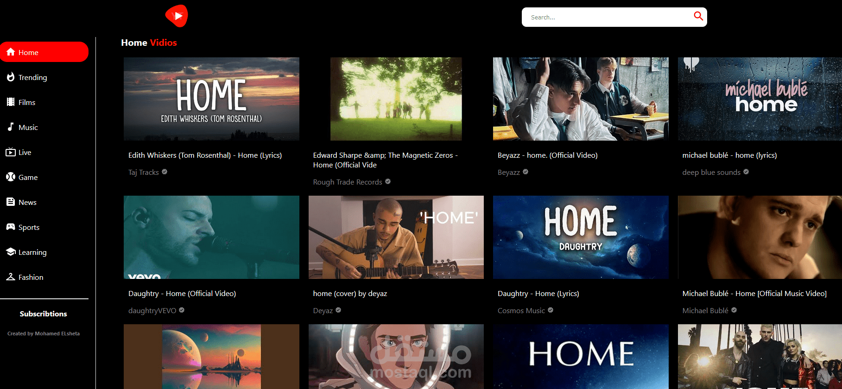842x389 pixels.
Task: Open the Fashion category label
Action: pyautogui.click(x=31, y=278)
